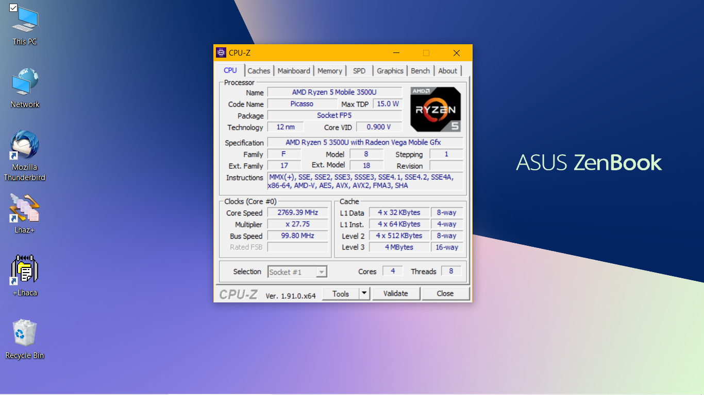Click the Core Speed value 2769.39 MHz

coord(297,213)
